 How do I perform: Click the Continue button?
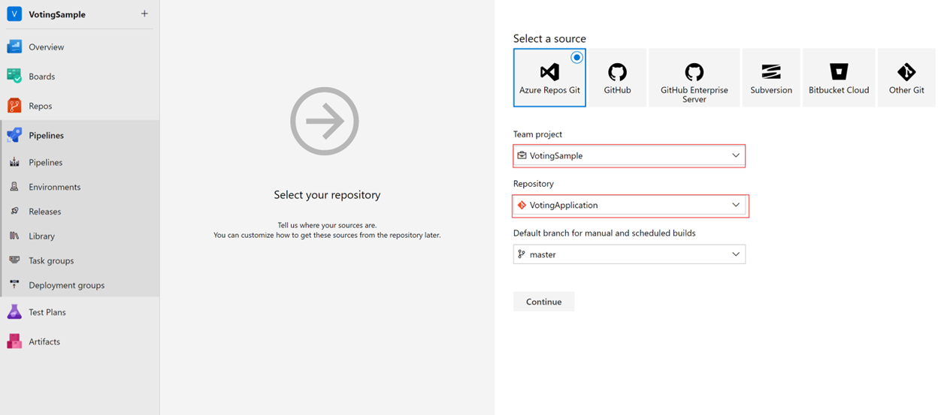(x=543, y=302)
